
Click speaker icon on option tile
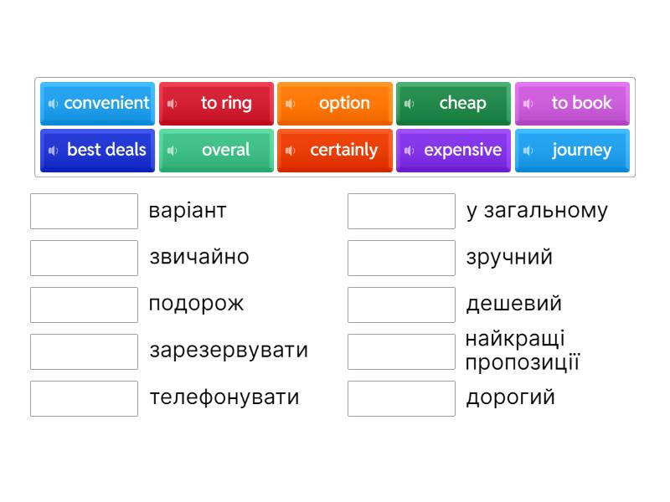pyautogui.click(x=290, y=104)
